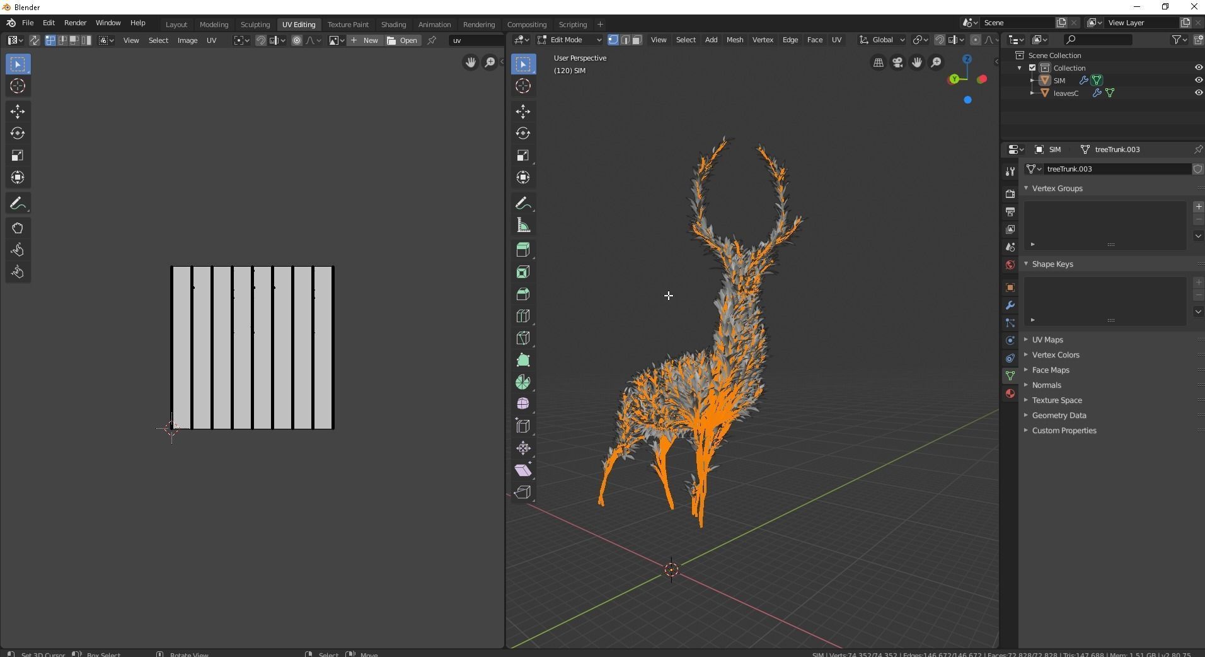This screenshot has width=1205, height=657.
Task: Select the Cursor tool in UV editor
Action: 18,86
